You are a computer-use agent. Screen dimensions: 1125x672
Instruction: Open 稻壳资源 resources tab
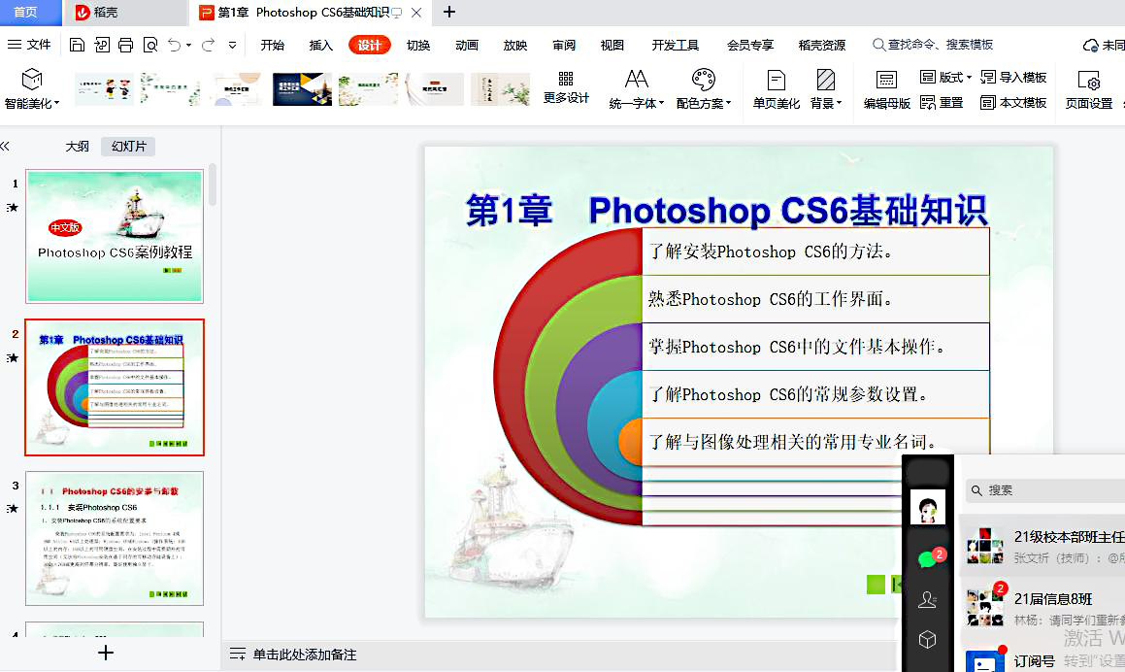[822, 46]
